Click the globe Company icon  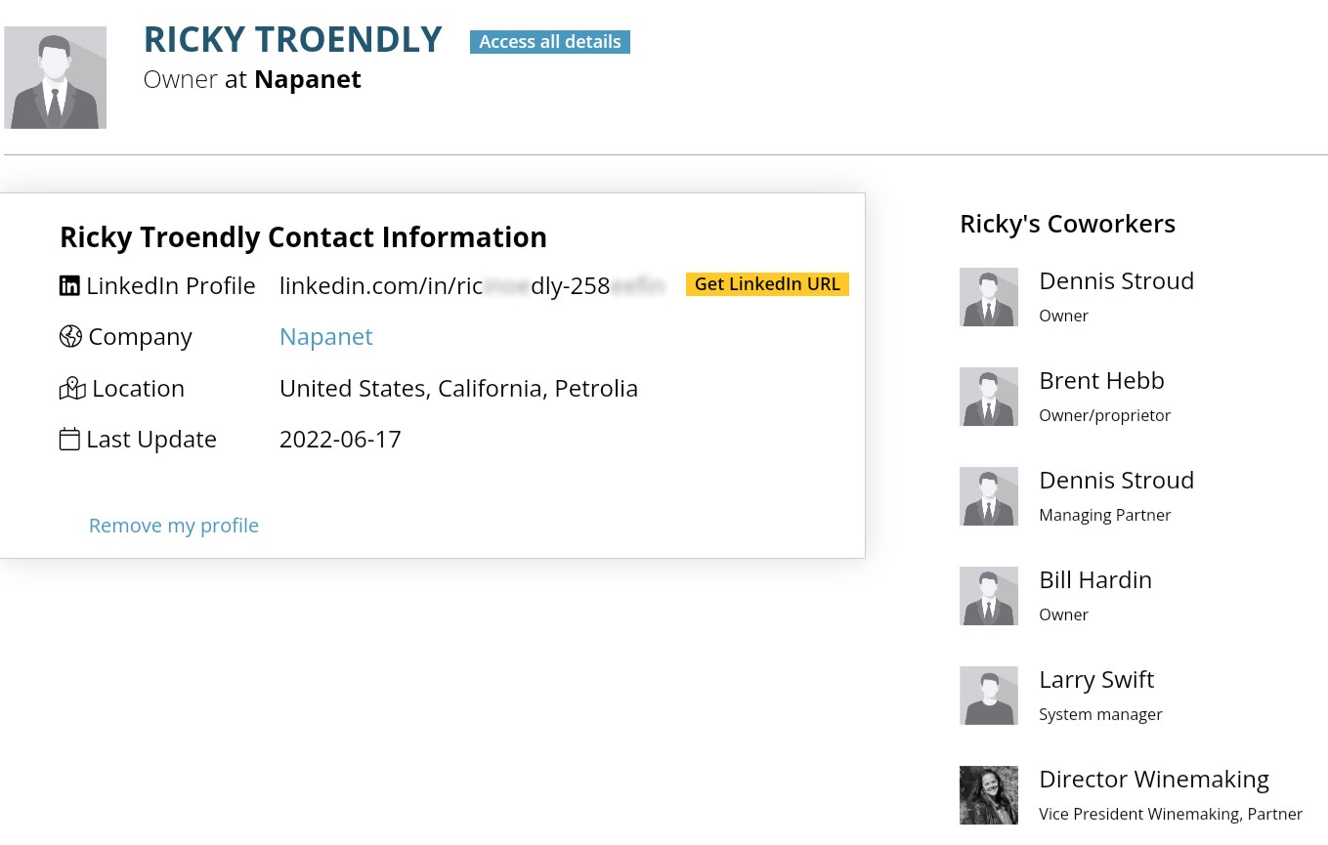(x=70, y=337)
